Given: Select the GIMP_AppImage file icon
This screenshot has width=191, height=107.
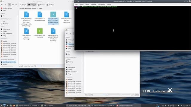Looking at the screenshot, I should [26, 15].
